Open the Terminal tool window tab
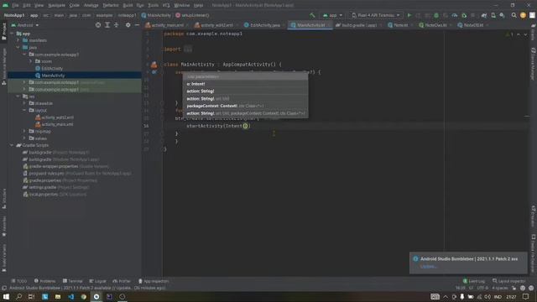Screen dimensions: 537x302 [72, 281]
